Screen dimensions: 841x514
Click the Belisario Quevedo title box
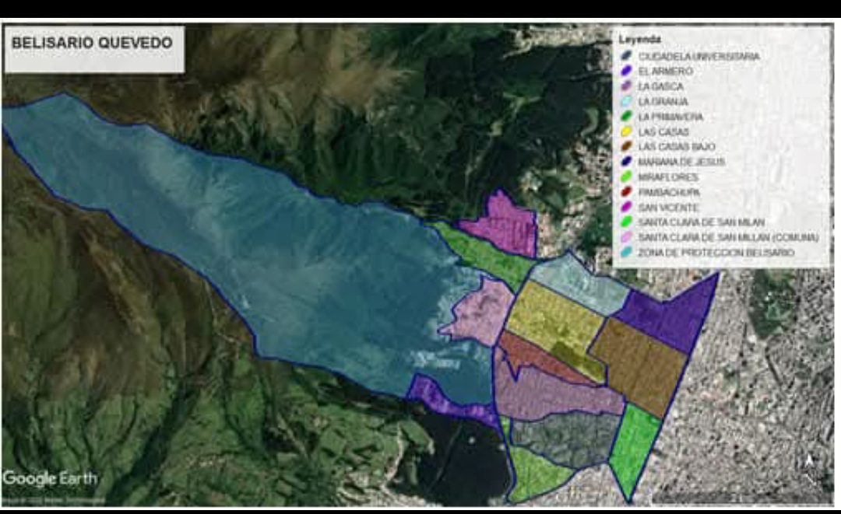tap(94, 49)
